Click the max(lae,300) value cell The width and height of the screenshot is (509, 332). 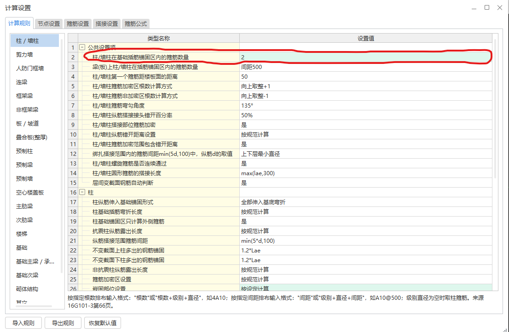[x=366, y=173]
